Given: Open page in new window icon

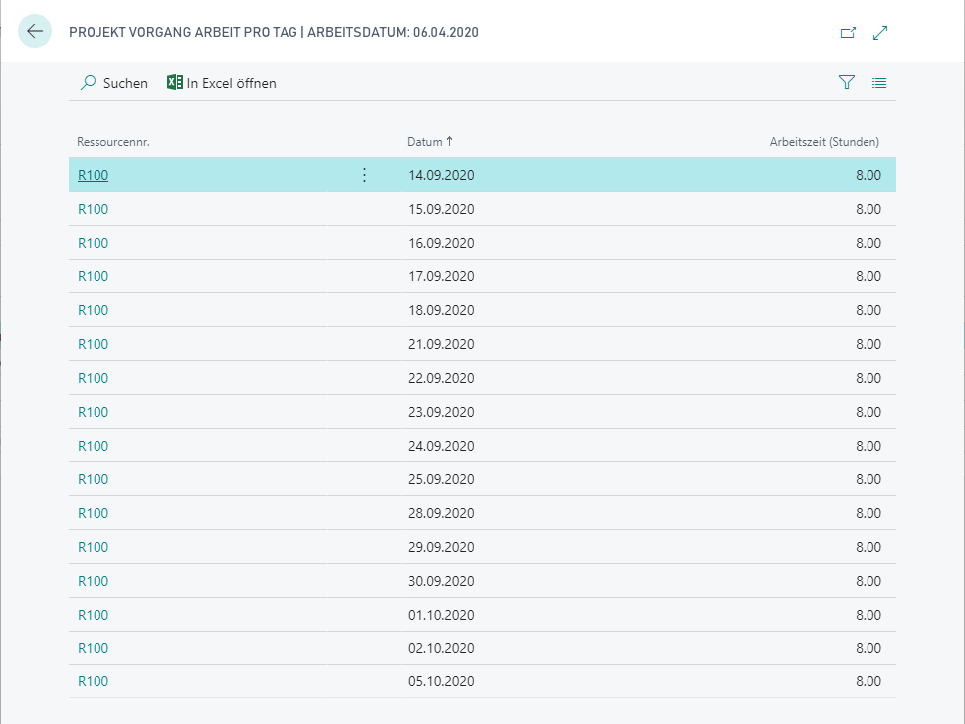Looking at the screenshot, I should pos(848,33).
